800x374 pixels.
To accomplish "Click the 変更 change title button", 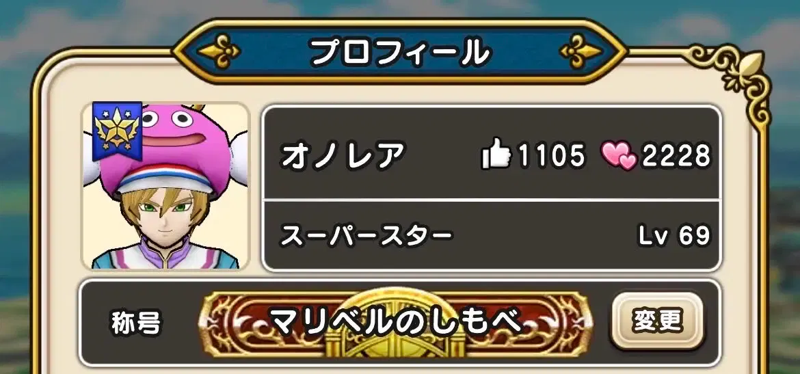I will pyautogui.click(x=657, y=321).
